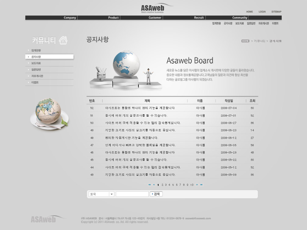
Task: Select 질문답변 in the left sidebar
Action: (36, 70)
